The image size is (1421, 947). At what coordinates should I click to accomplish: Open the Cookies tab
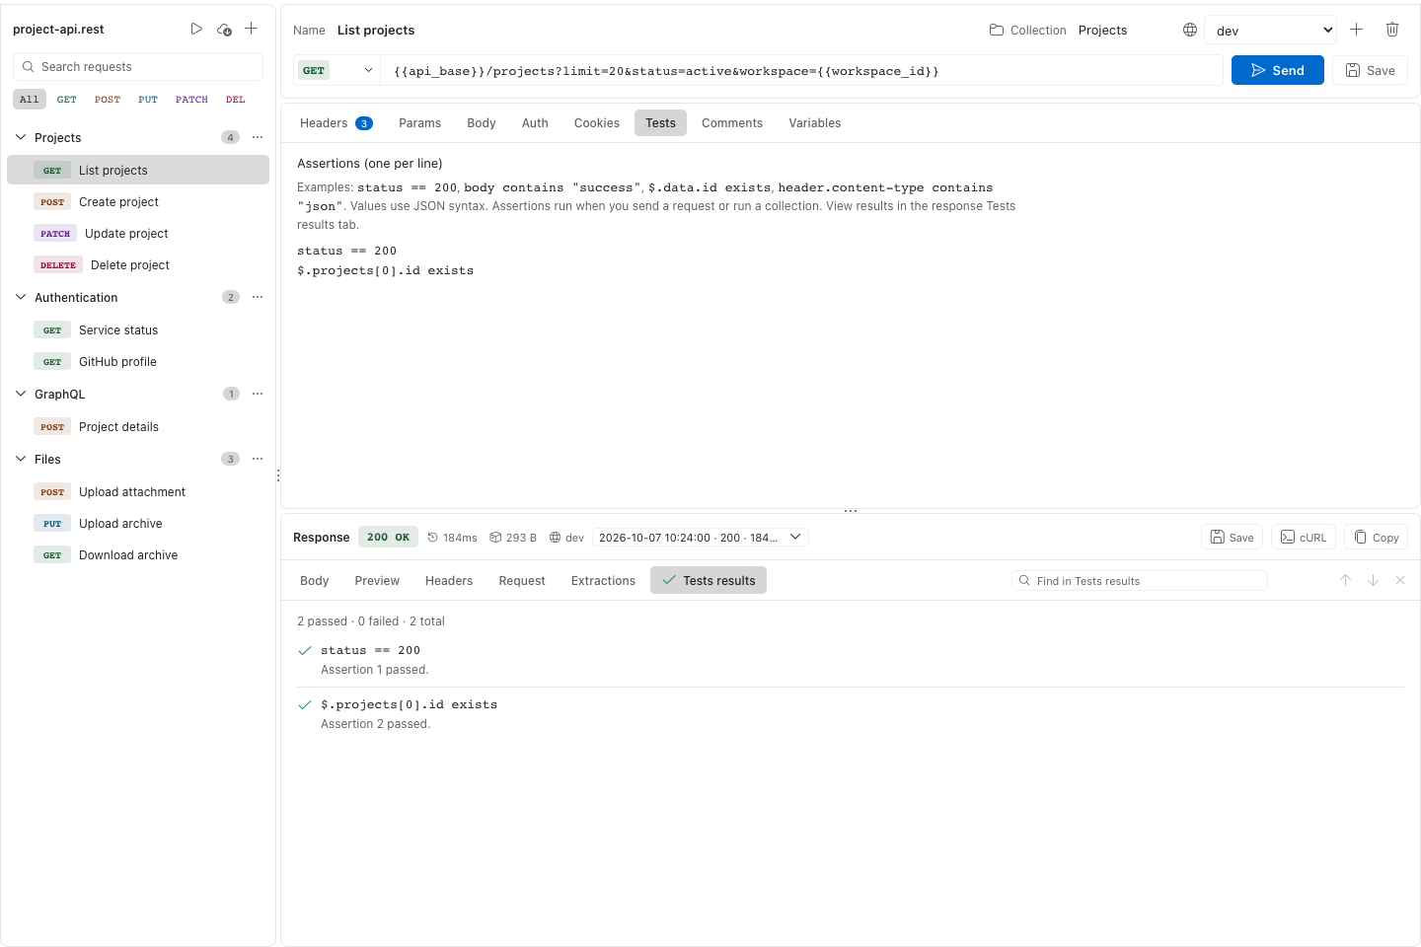coord(597,122)
